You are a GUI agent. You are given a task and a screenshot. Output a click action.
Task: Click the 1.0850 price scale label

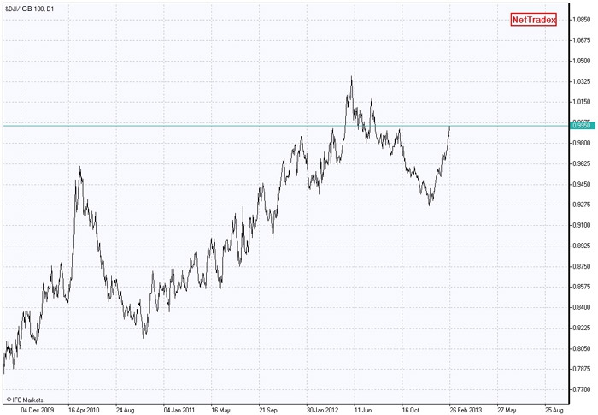click(582, 20)
